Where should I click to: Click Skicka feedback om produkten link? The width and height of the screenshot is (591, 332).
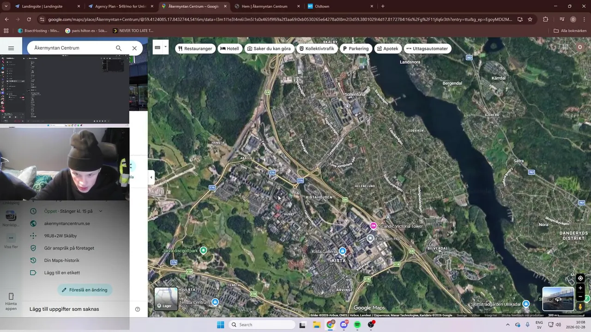[x=523, y=315]
